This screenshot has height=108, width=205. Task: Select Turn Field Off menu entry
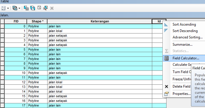182,72
